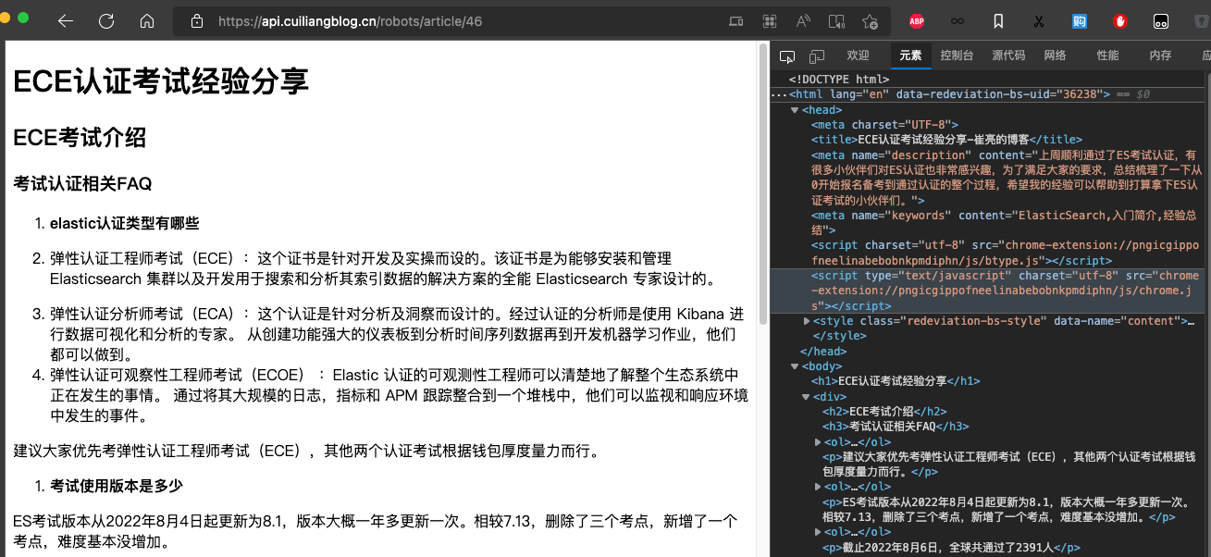Click the white bookmark extension icon
Viewport: 1211px width, 557px height.
coord(998,20)
